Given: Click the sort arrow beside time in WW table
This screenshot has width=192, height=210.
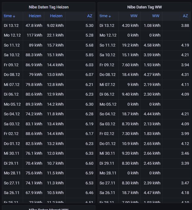Looking at the screenshot, I should (110, 16).
